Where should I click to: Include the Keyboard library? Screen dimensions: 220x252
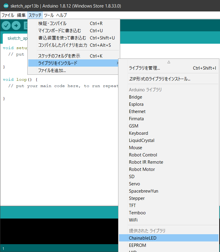pos(169,133)
